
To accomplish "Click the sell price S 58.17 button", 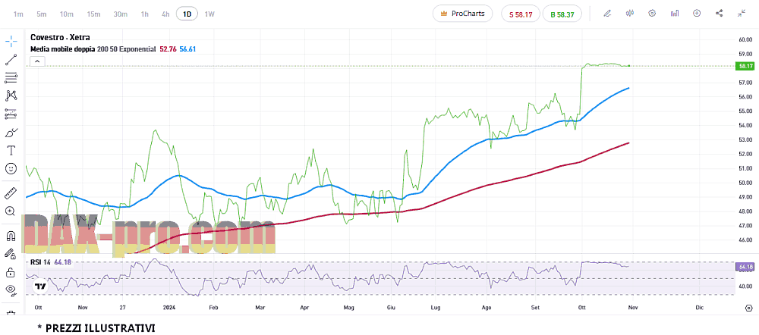I will pyautogui.click(x=521, y=14).
